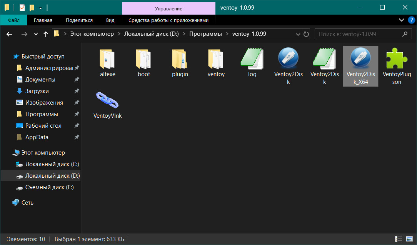Click ventoy-1.0.99 breadcrumb segment

coord(249,34)
